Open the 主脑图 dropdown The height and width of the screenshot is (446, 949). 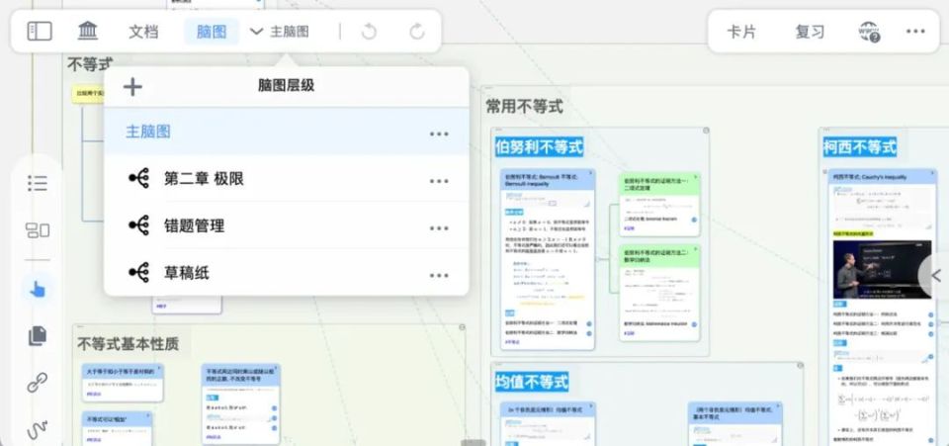point(280,32)
